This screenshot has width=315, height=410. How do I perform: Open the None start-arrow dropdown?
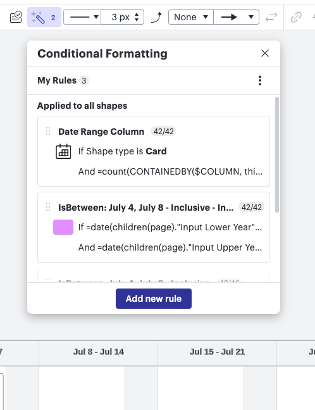pyautogui.click(x=191, y=17)
